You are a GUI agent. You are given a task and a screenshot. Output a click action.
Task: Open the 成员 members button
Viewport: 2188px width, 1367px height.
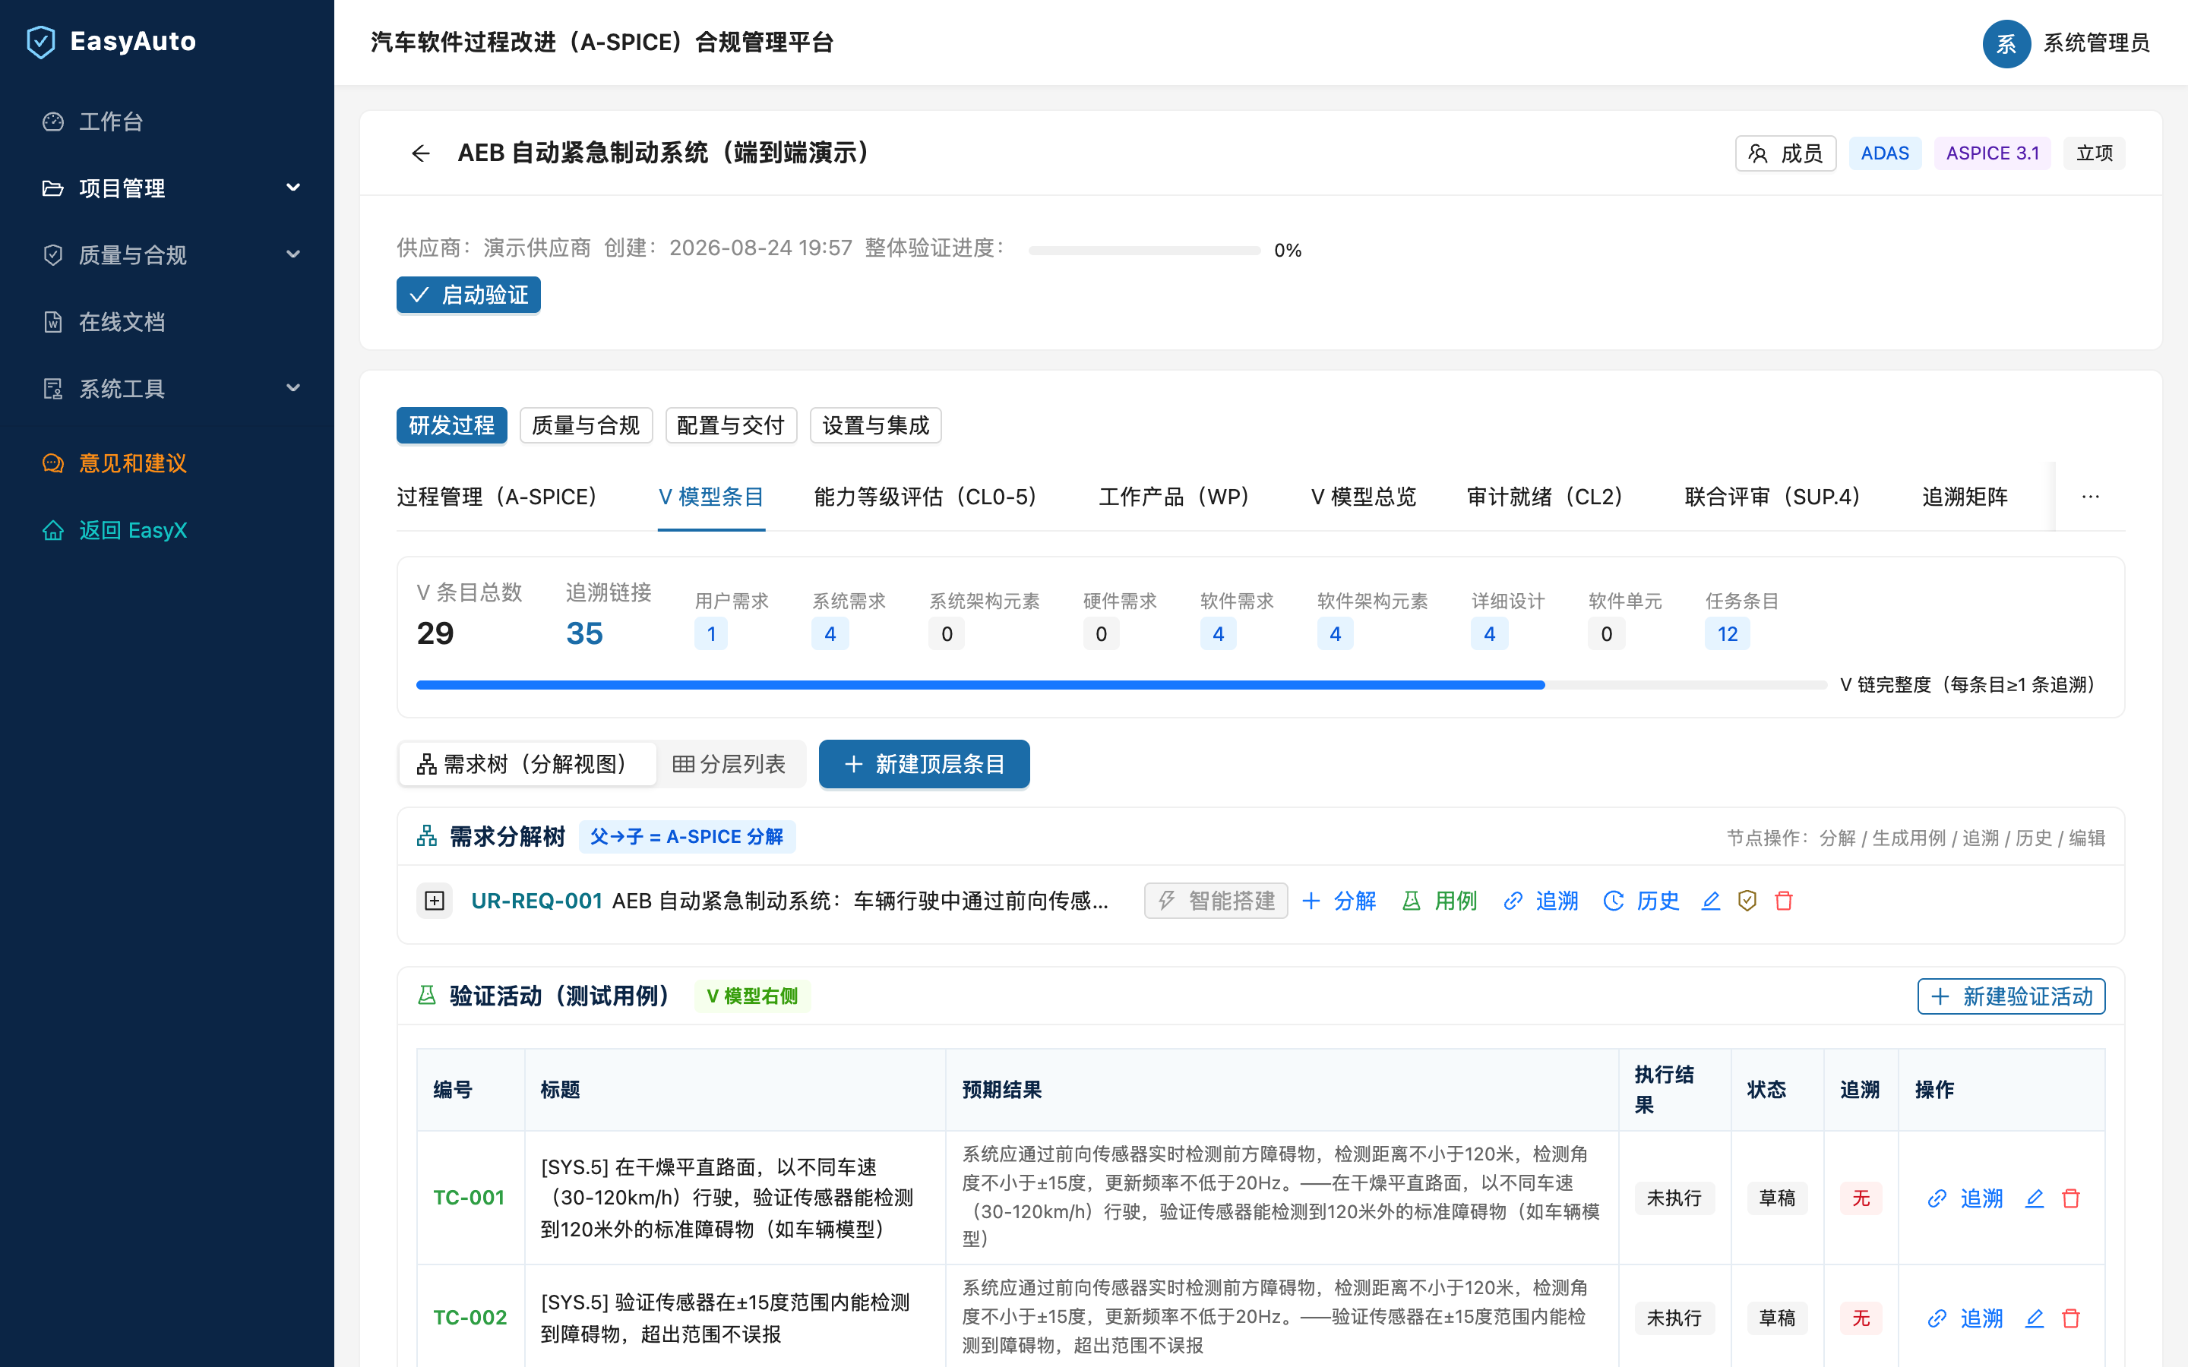coord(1785,153)
